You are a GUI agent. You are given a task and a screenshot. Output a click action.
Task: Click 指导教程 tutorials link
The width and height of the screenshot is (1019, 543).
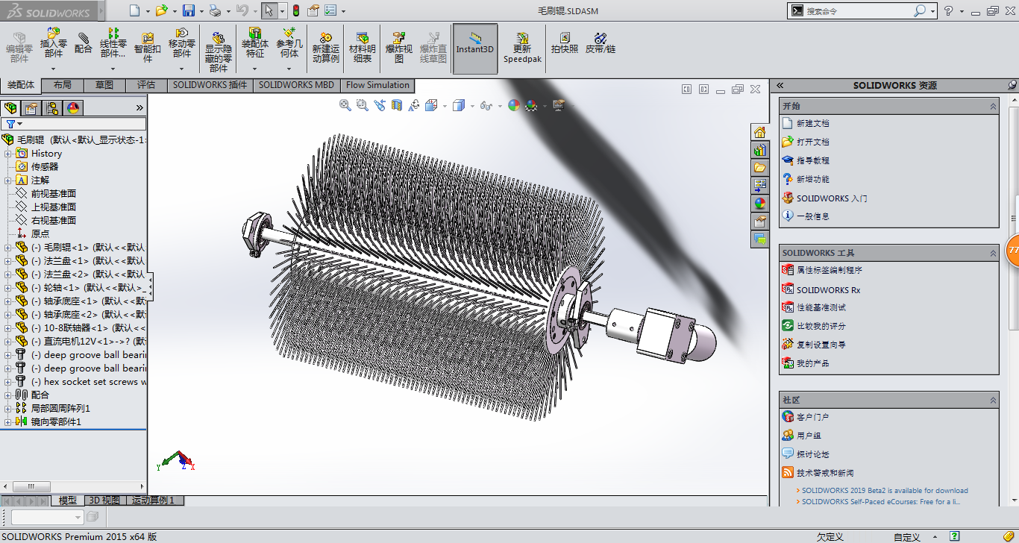pos(812,161)
